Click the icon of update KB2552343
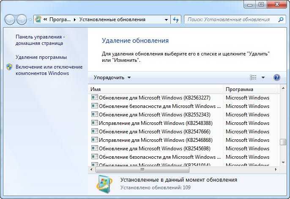This screenshot has width=290, height=199. click(95, 114)
